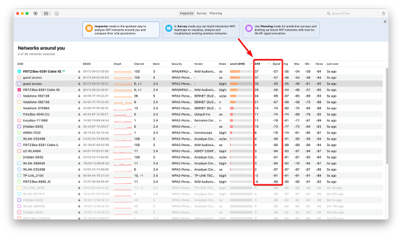This screenshot has width=402, height=237.
Task: Switch to the table view toolbar icon
Action: pos(46,14)
